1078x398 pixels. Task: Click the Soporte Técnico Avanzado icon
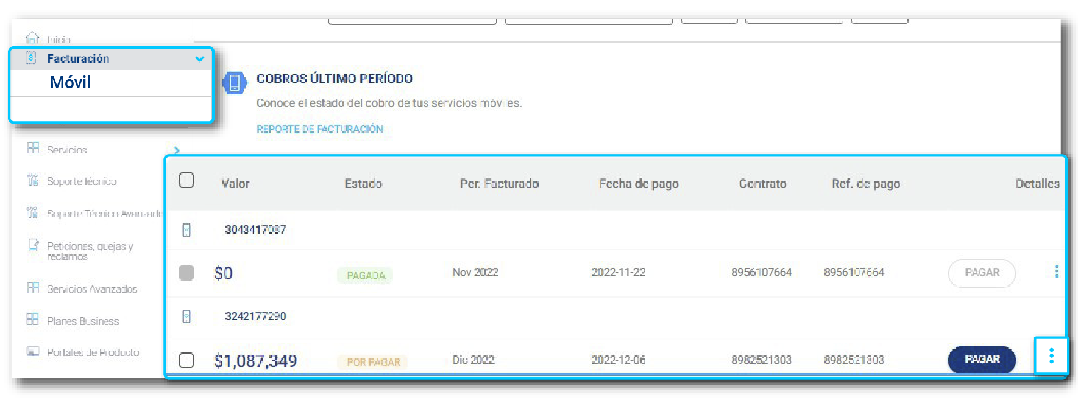tap(33, 212)
